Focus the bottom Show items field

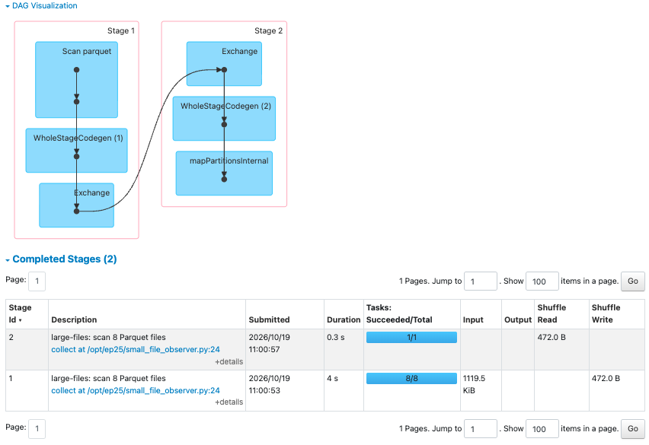click(x=542, y=429)
